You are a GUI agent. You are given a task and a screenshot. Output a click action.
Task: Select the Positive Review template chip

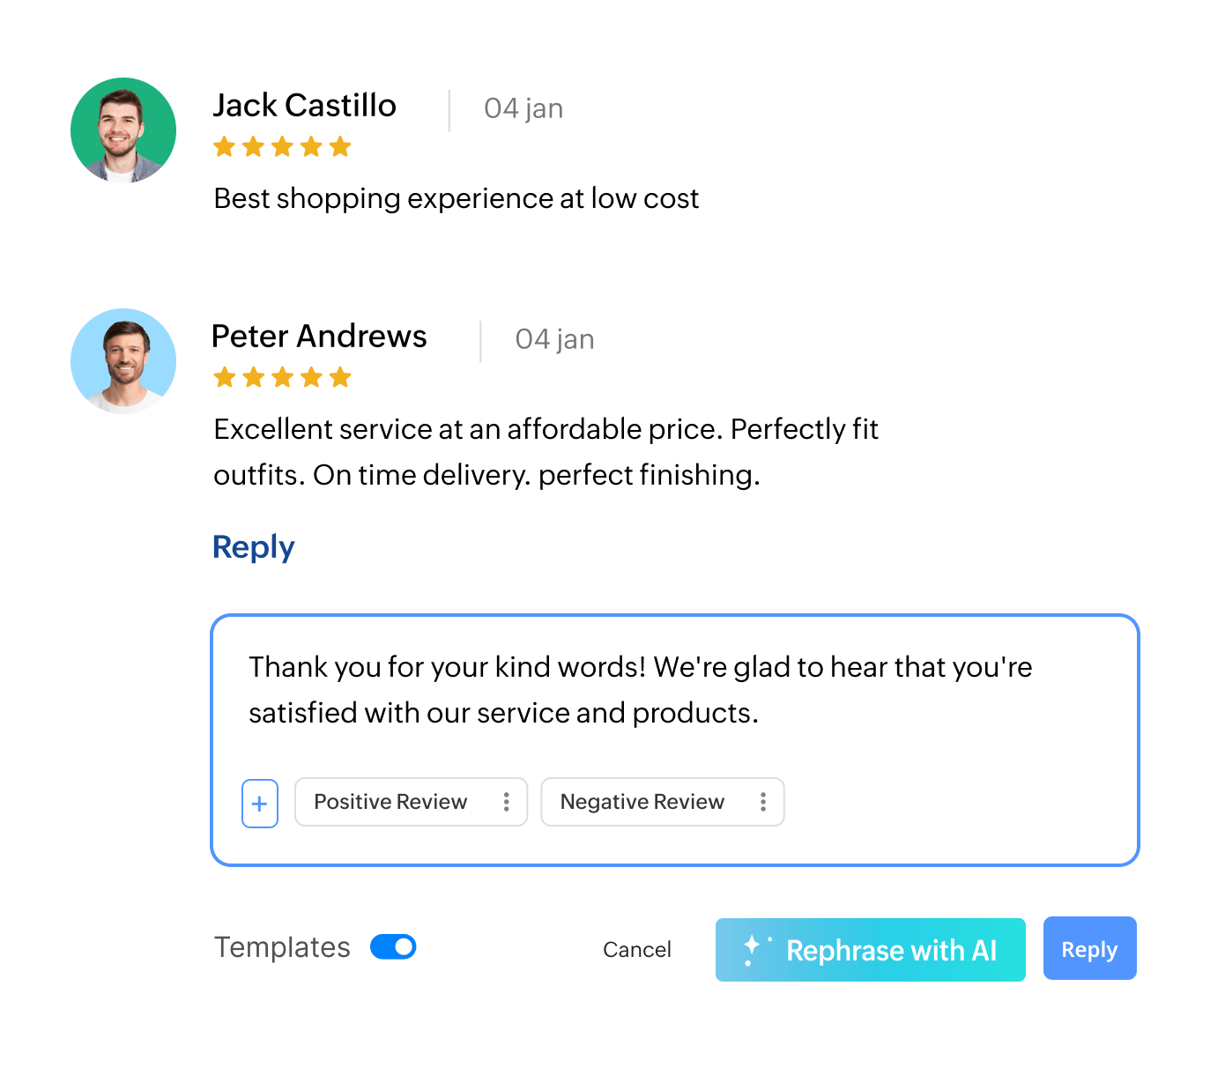(390, 802)
